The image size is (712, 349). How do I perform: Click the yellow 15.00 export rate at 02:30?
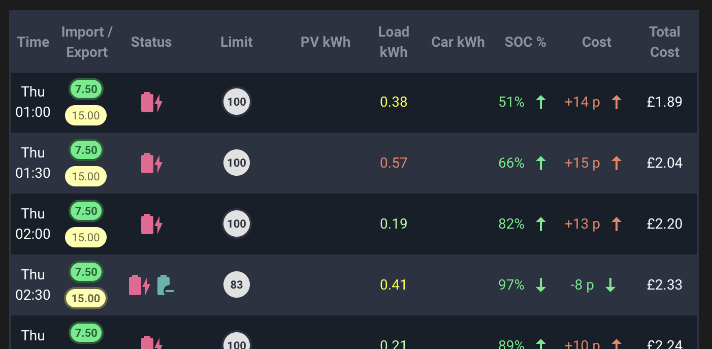click(86, 298)
